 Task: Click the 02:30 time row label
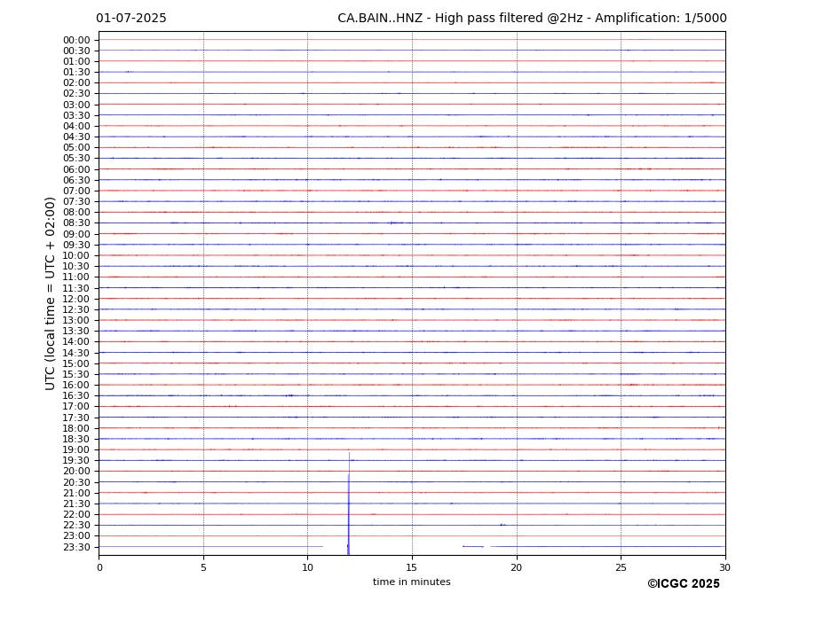pyautogui.click(x=76, y=93)
